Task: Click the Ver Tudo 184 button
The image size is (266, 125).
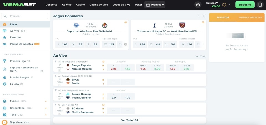Action: tap(130, 120)
